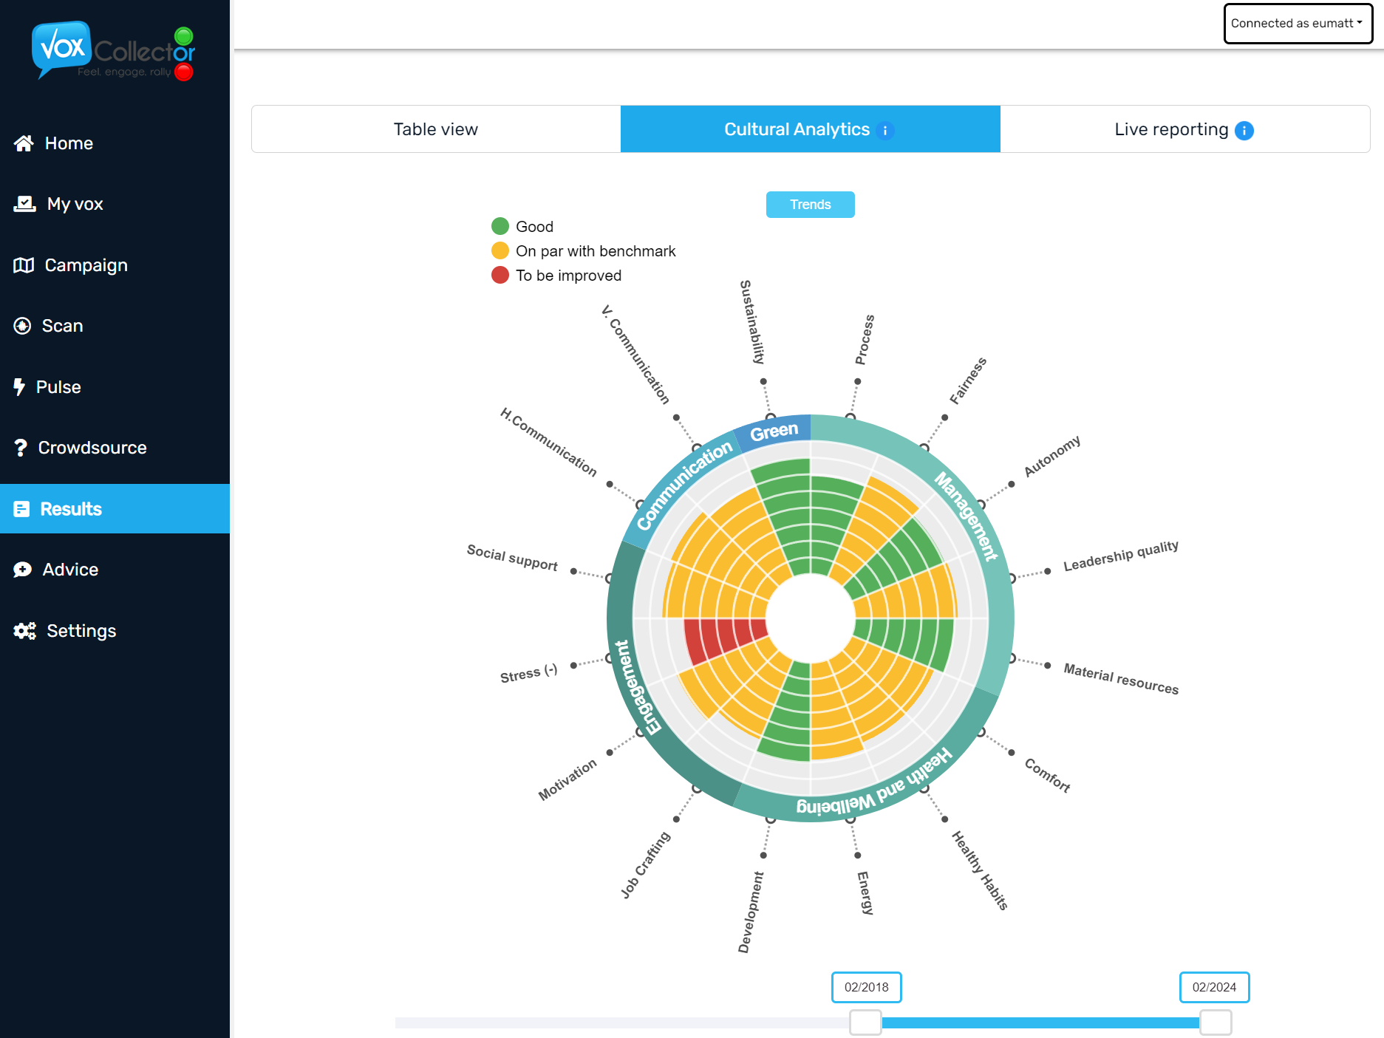The image size is (1384, 1038).
Task: Click the Vox Collector logo
Action: point(114,50)
